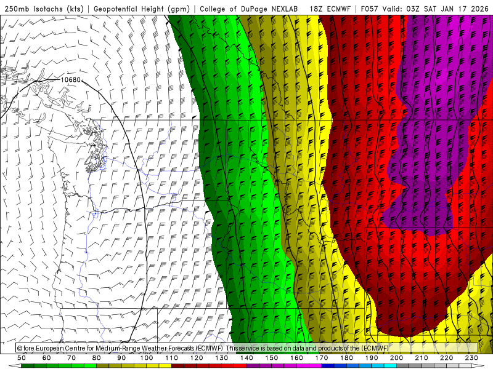493x369 pixels.
Task: Click the '230' value on the legend
Action: click(x=471, y=358)
